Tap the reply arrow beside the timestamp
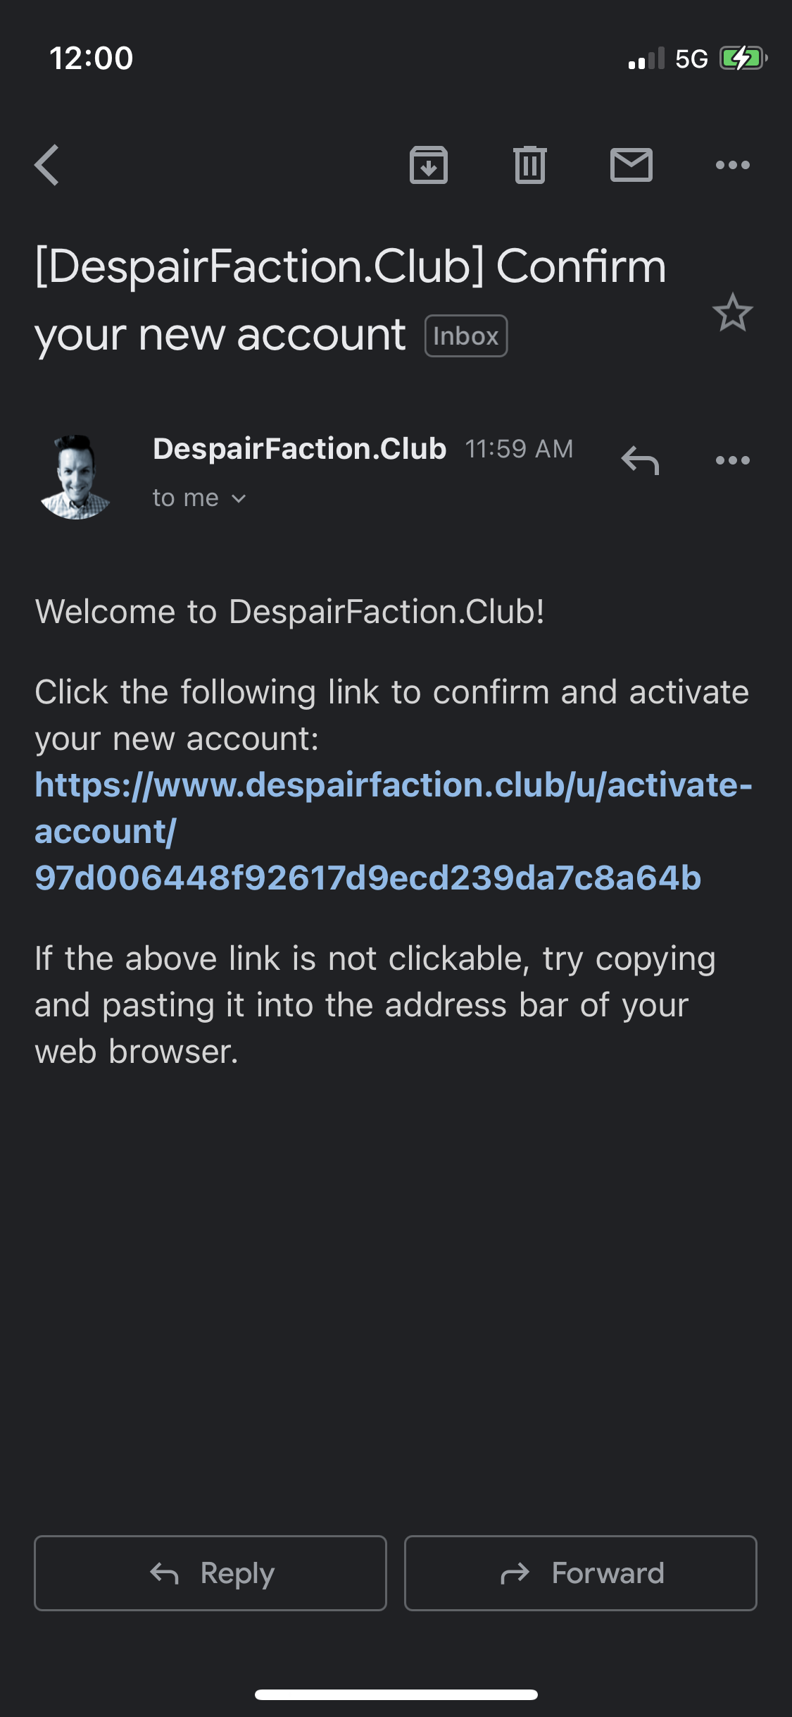Image resolution: width=792 pixels, height=1717 pixels. pyautogui.click(x=640, y=460)
